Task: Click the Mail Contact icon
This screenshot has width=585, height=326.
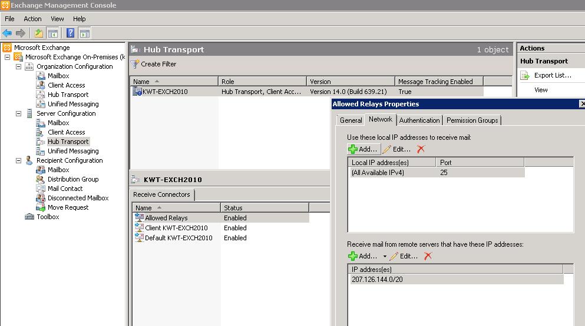Action: tap(40, 189)
